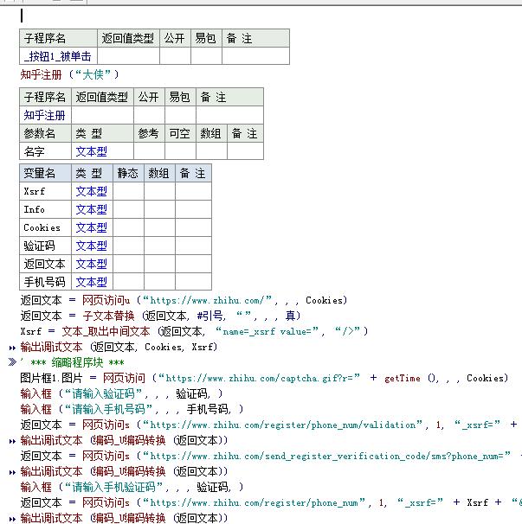Select the Xsrf variable name cell
This screenshot has height=524, width=522.
tap(46, 191)
